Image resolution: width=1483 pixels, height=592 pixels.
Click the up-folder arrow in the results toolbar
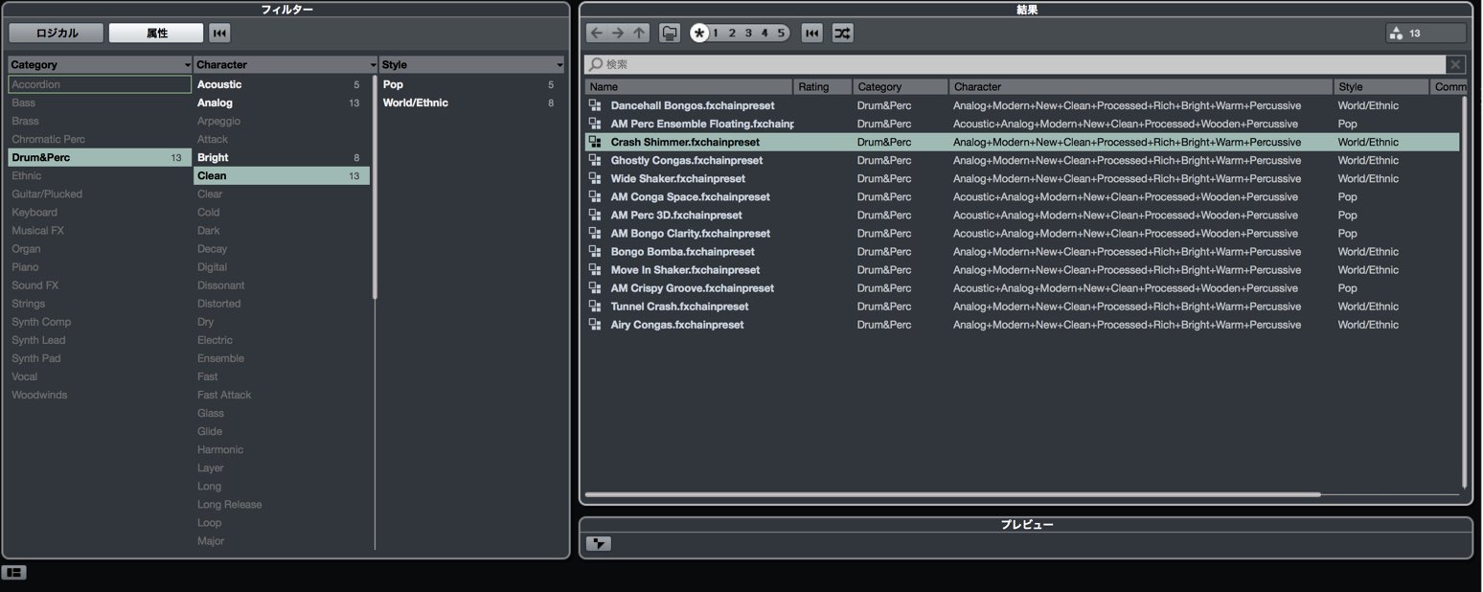tap(640, 34)
